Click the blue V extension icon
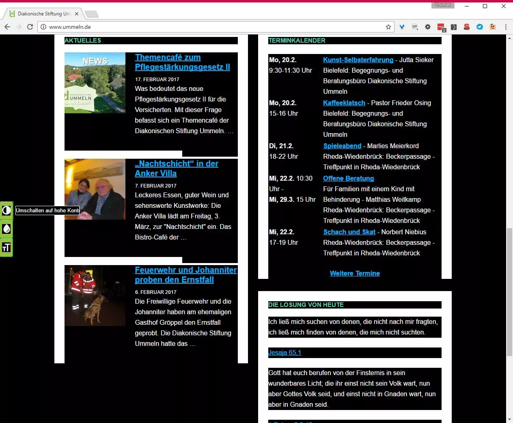 [x=402, y=27]
